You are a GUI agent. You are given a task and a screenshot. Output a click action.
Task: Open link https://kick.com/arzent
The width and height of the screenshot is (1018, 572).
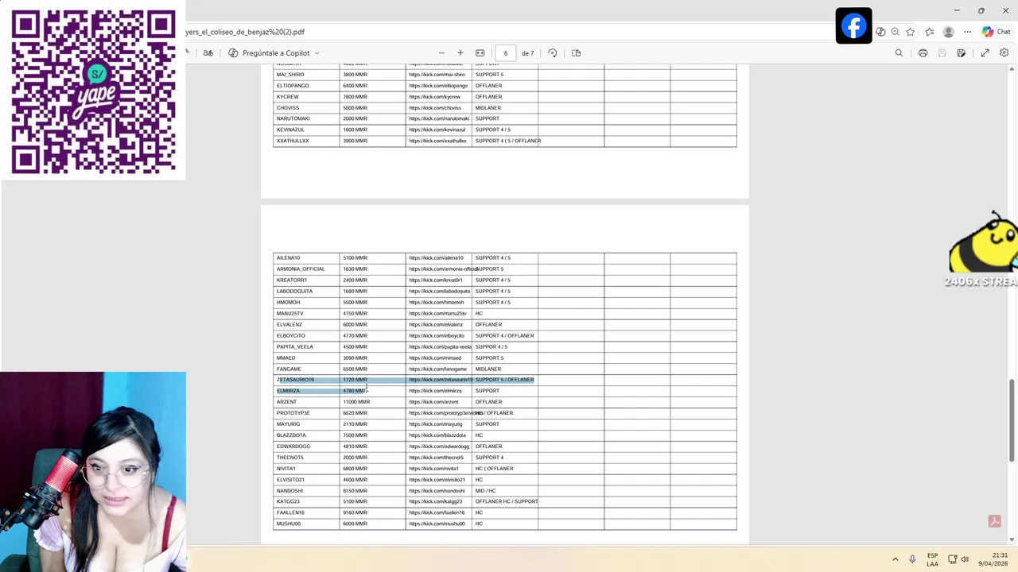433,402
